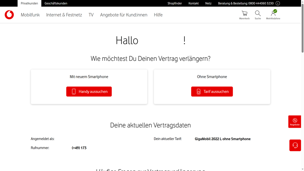Click the Ohne Smartphone card title

[x=212, y=77]
